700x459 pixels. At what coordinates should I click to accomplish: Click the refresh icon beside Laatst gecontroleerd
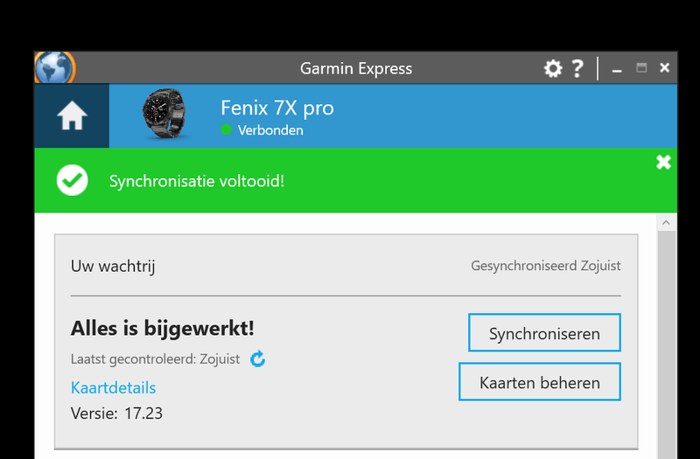point(257,358)
